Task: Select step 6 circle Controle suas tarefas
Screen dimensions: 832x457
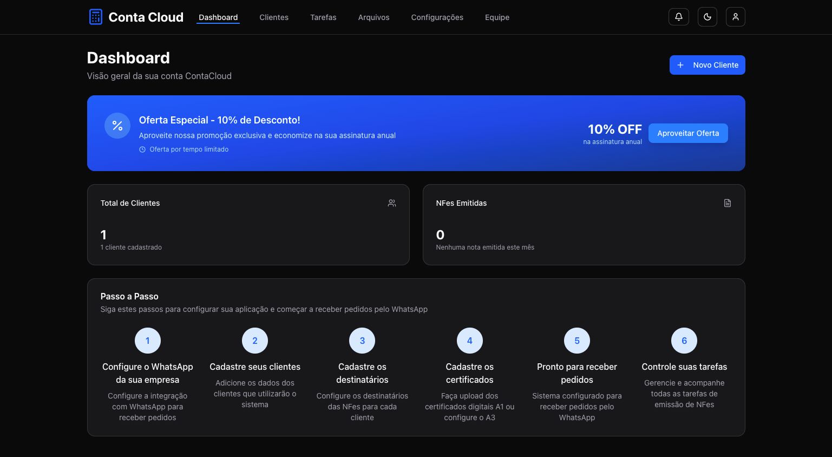Action: tap(684, 341)
